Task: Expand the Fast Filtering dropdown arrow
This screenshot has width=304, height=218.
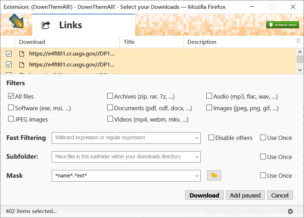Action: (x=197, y=138)
